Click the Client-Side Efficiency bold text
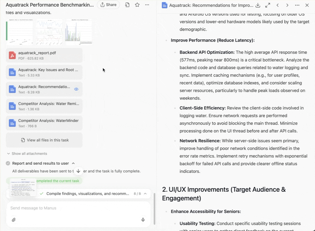The height and width of the screenshot is (231, 315). tap(203, 108)
